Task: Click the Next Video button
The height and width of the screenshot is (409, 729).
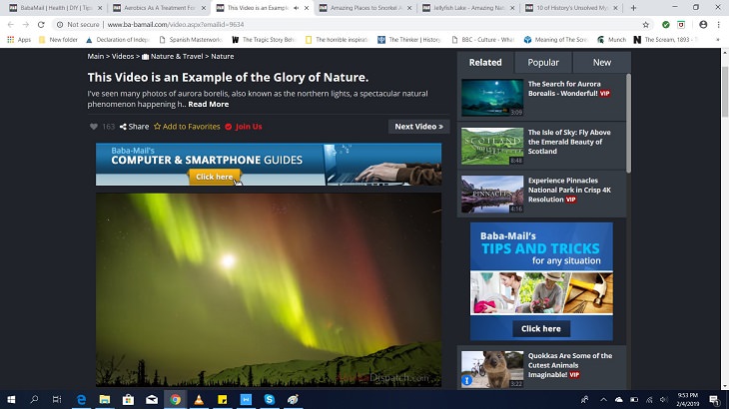Action: [x=418, y=127]
